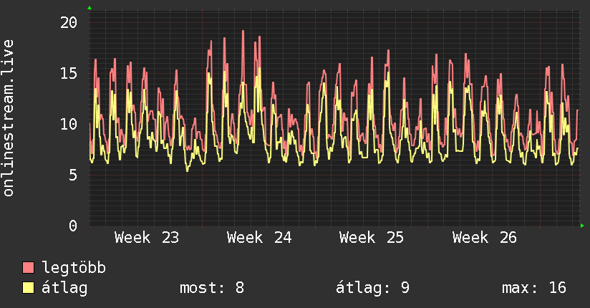Click the Week 25 axis label
Image resolution: width=590 pixels, height=308 pixels.
372,238
